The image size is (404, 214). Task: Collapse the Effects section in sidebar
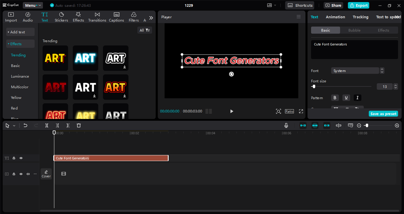click(21, 44)
